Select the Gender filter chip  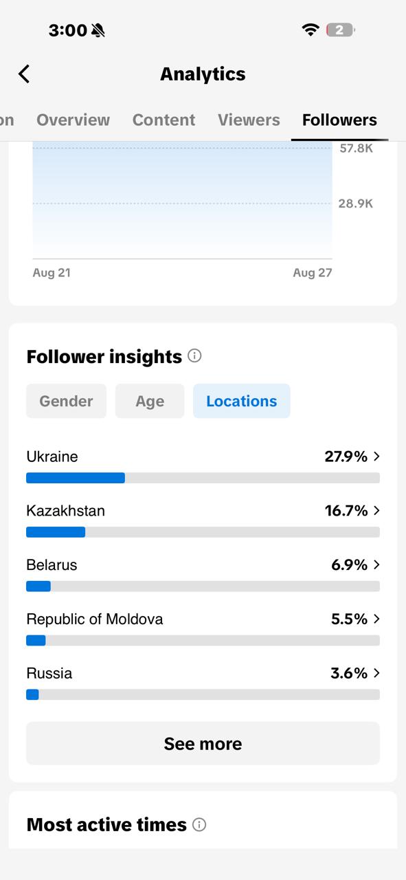(66, 401)
